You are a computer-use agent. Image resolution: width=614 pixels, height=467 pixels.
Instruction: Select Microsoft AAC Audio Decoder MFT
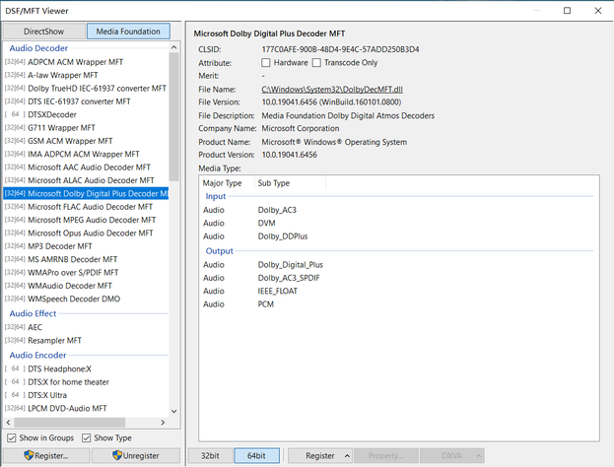(x=86, y=167)
